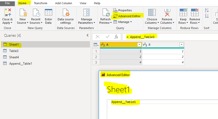Image resolution: width=218 pixels, height=119 pixels.
Task: Open the File tab
Action: (x=7, y=3)
